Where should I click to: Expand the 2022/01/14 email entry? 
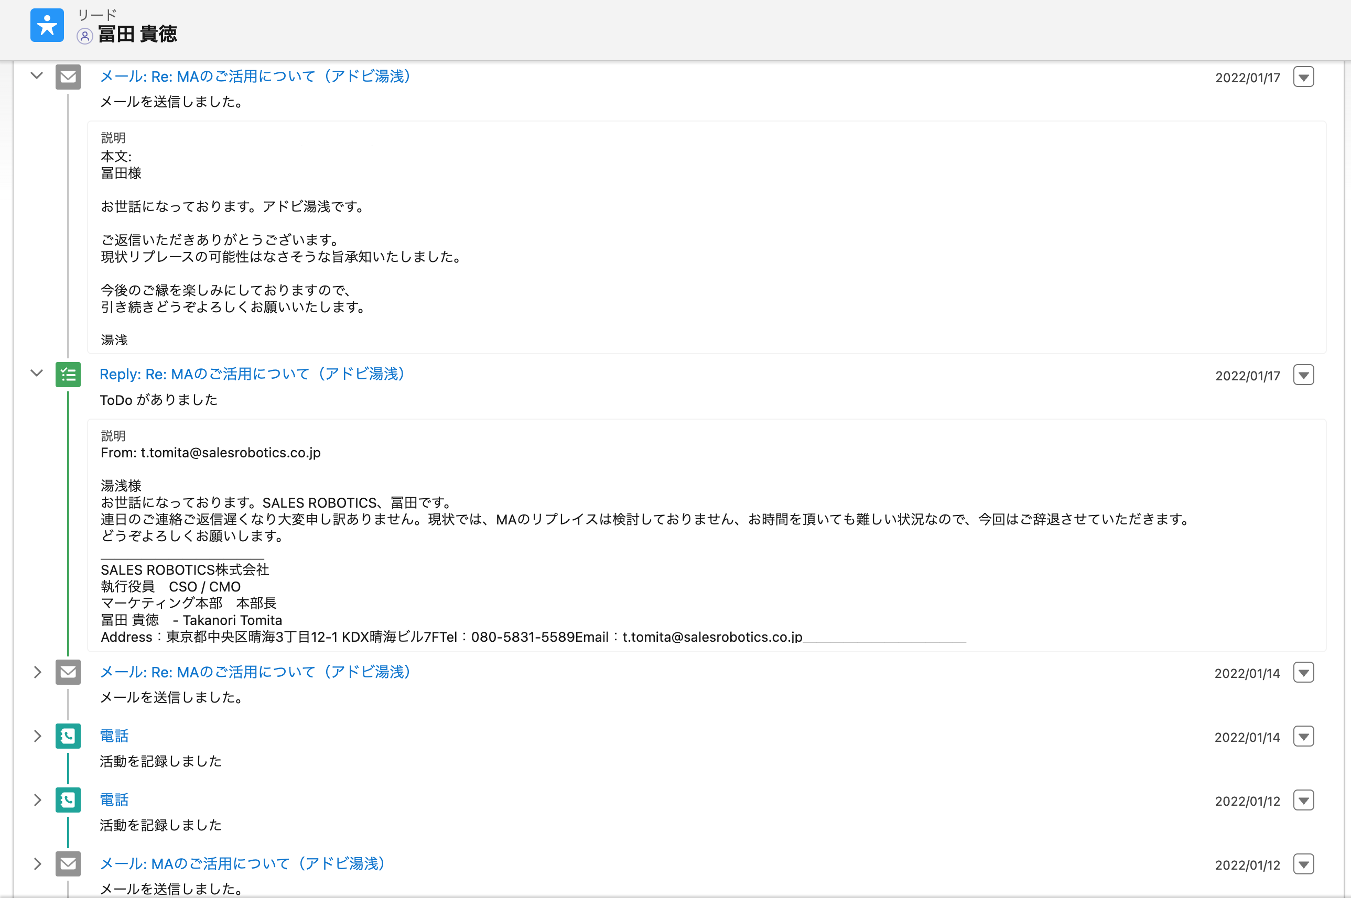(x=37, y=672)
